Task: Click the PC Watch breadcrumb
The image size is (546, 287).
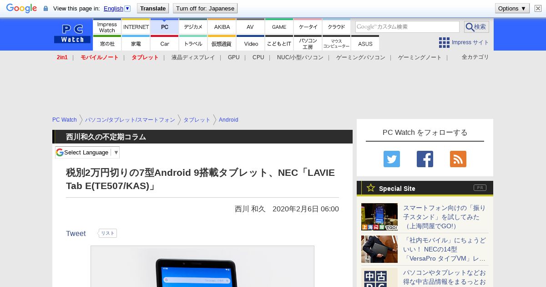Action: pos(65,120)
